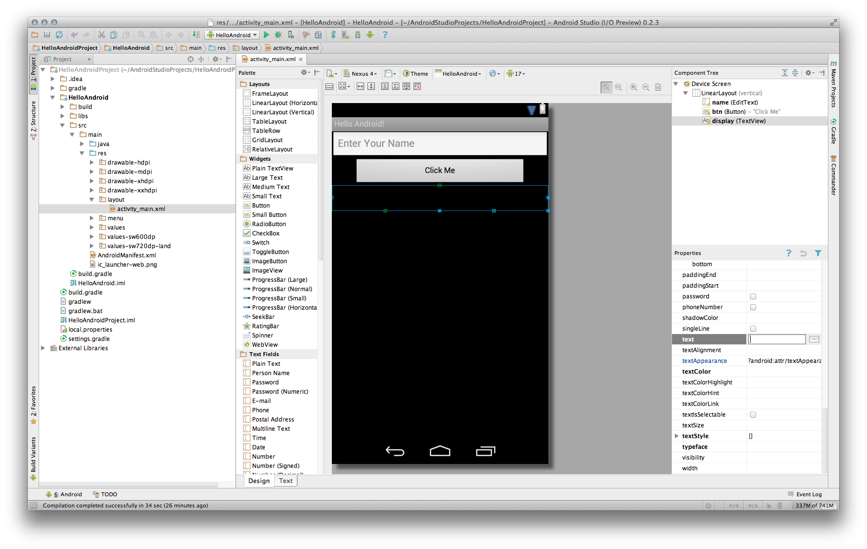Click the layout breadcrumb in the navigation bar

pos(245,48)
